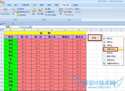Select the 44.5 cell in row 10
Viewport: 125px width, 91px height.
(38, 67)
